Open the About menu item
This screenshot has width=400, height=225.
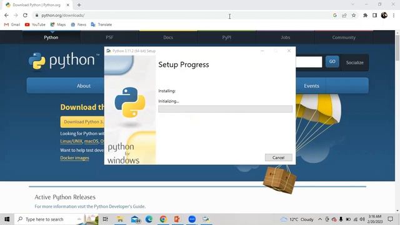tap(84, 86)
